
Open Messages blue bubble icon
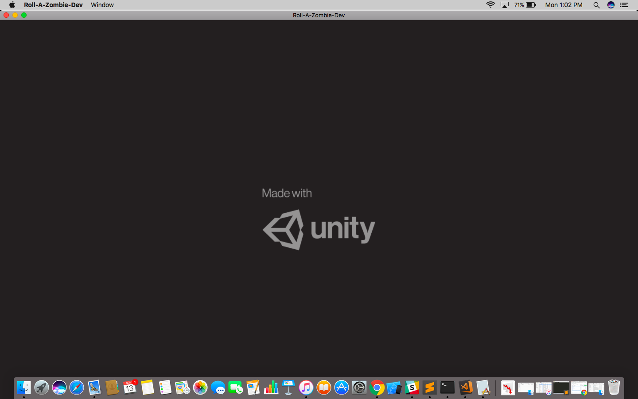coord(218,387)
